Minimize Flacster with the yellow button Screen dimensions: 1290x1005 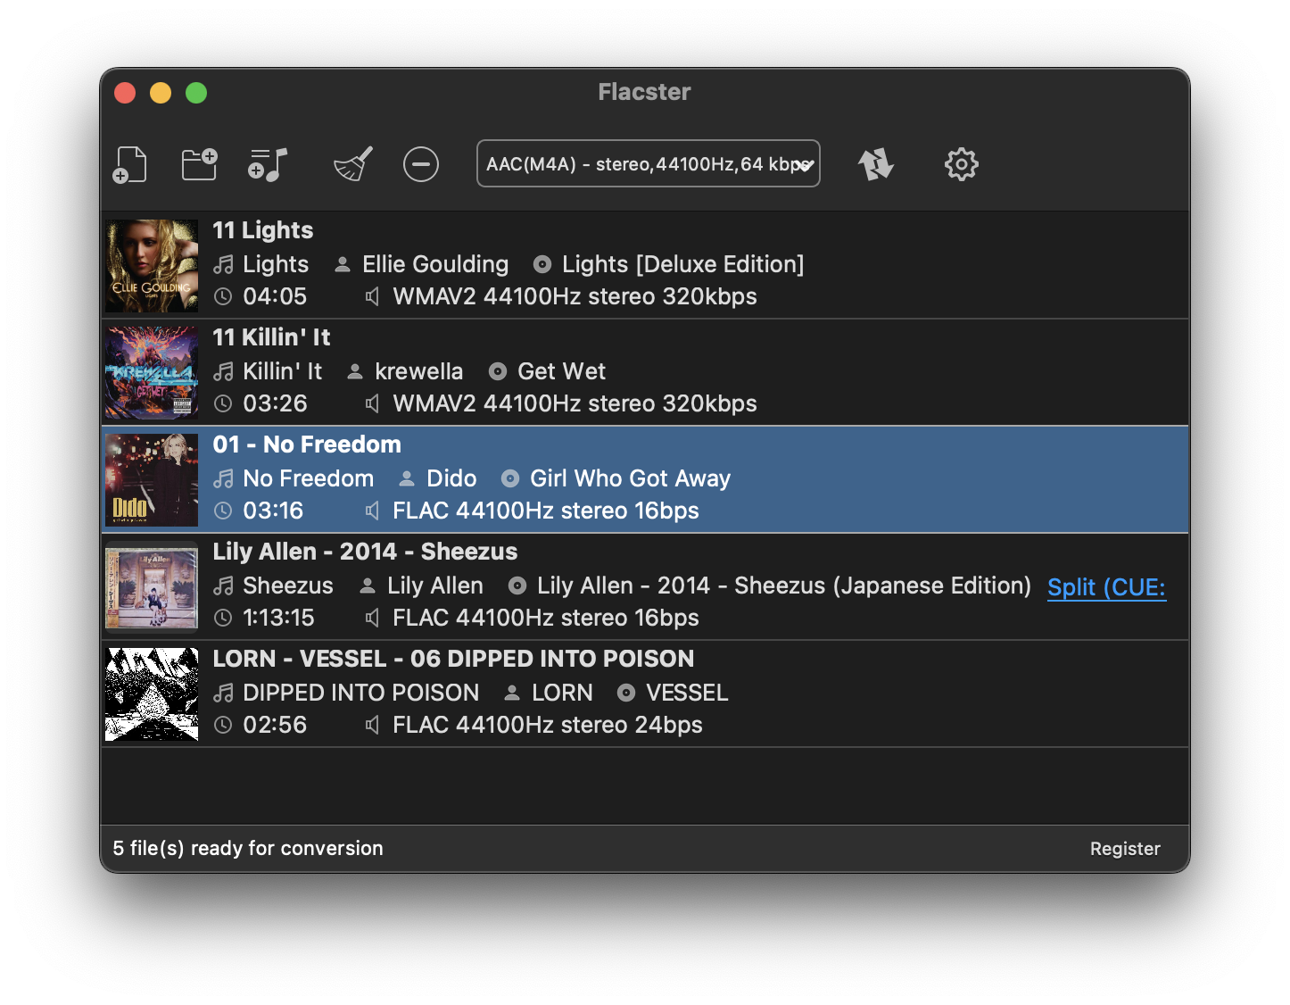tap(161, 93)
